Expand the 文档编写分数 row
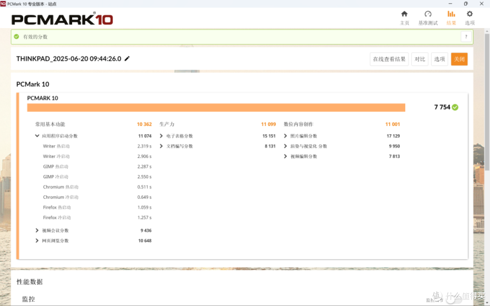Screen dimensions: 490x306 point(161,146)
